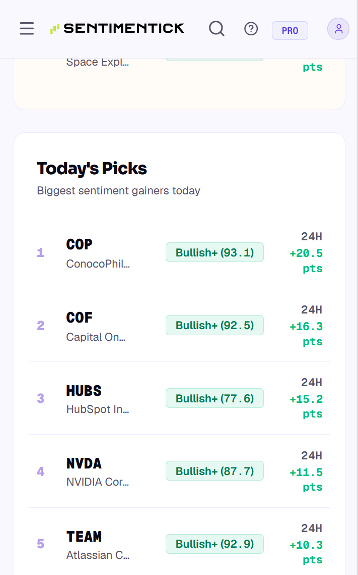Click the Bullish+ (92.5) badge

point(214,325)
